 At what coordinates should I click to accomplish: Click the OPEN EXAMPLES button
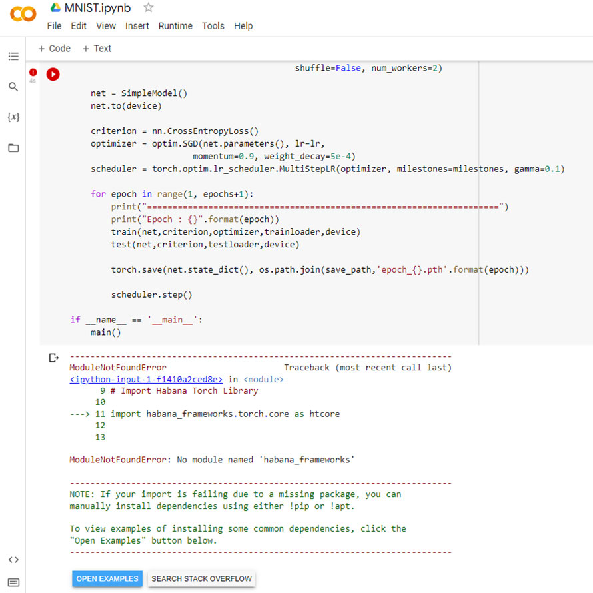pos(107,578)
